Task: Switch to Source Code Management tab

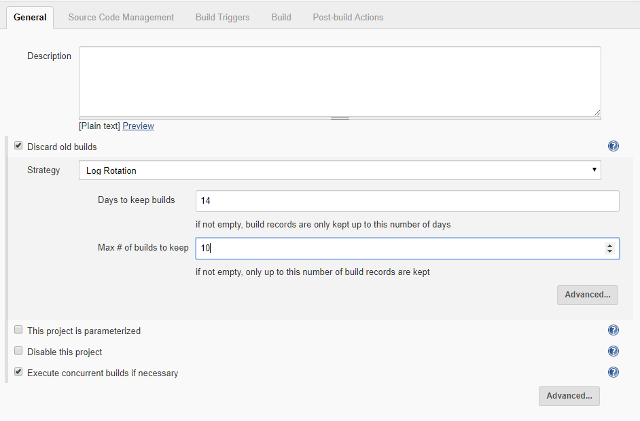Action: click(x=121, y=18)
